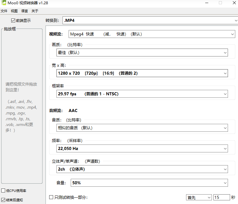Image resolution: width=238 pixels, height=204 pixels.
Task: Expand the 29.97 fps frame rate dropdown
Action: (142, 94)
